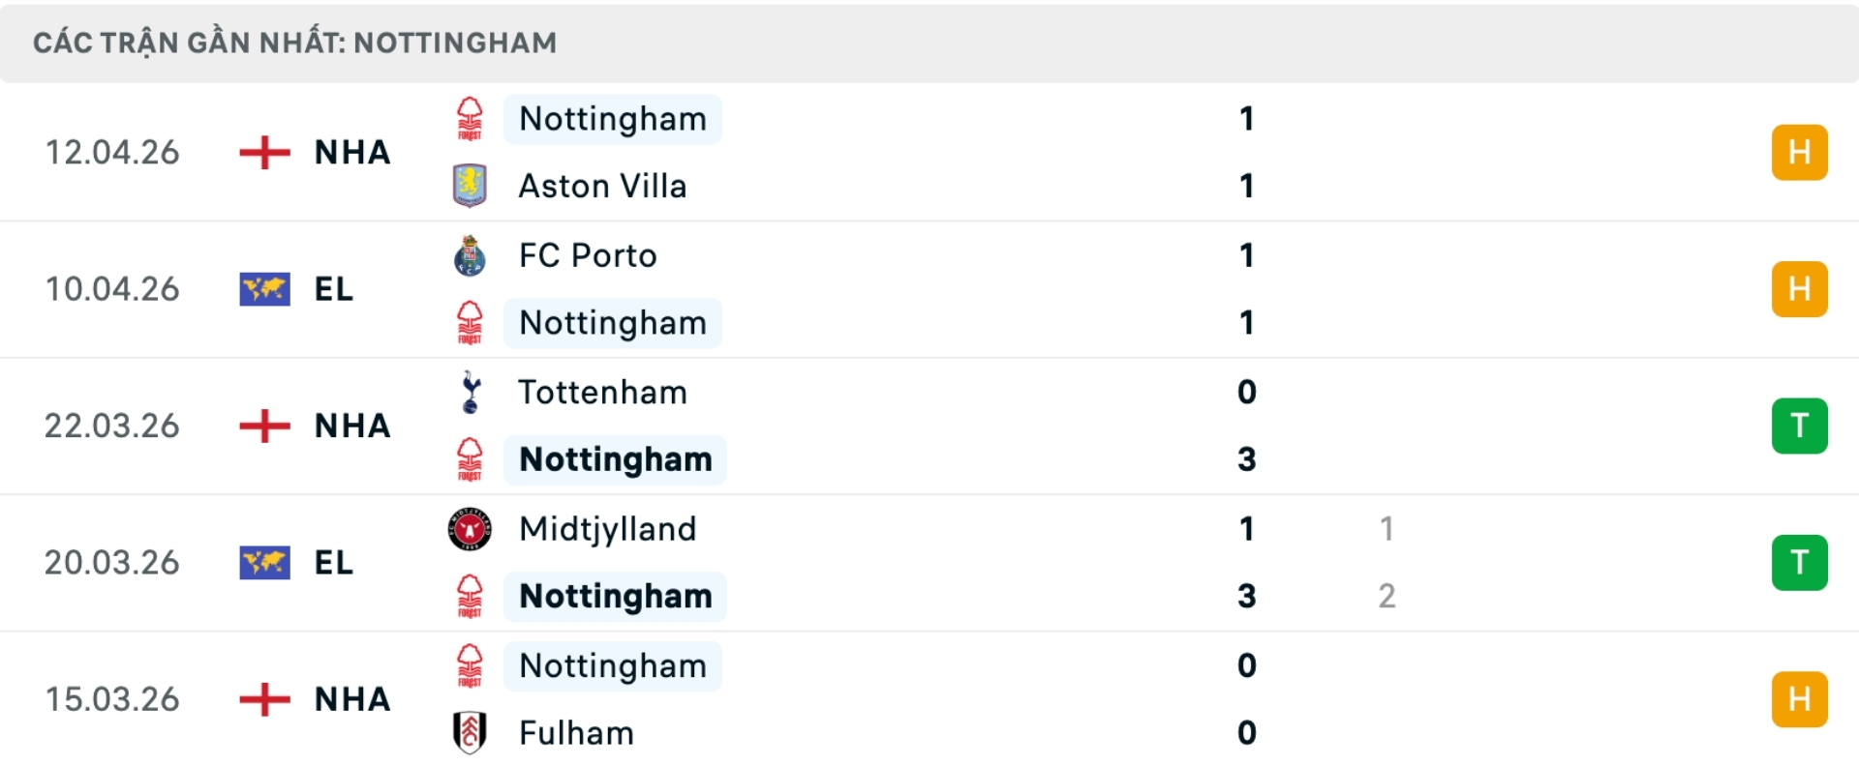
Task: Click the 15.03.26 match date
Action: coord(112,699)
